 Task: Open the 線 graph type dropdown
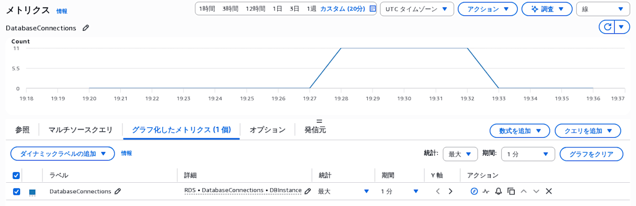click(603, 9)
